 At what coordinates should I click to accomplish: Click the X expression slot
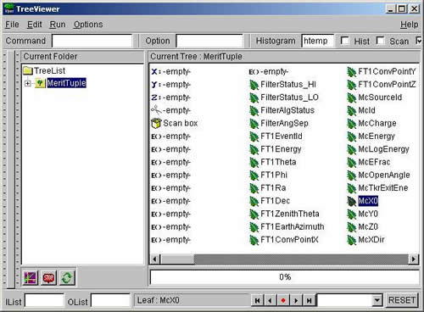pyautogui.click(x=171, y=71)
